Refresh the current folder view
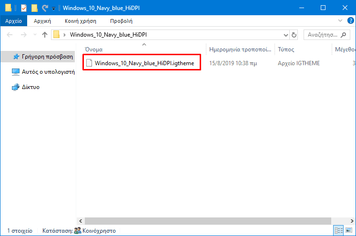This screenshot has height=236, width=356. [x=294, y=35]
